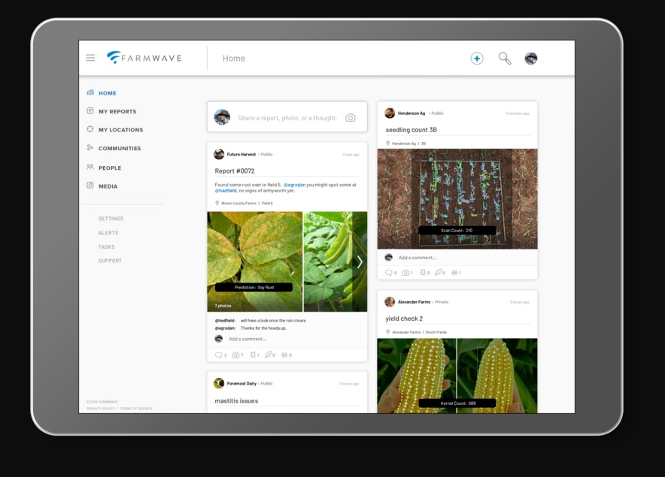Viewport: 665px width, 477px height.
Task: Open search with the magnifier icon
Action: (505, 59)
